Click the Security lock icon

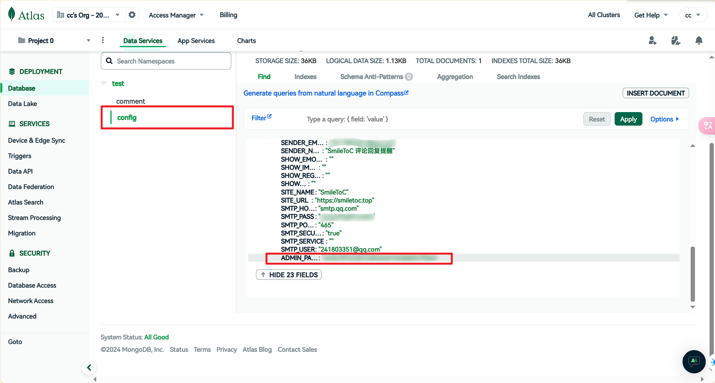[x=12, y=253]
